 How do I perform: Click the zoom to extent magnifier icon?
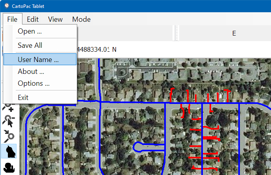(x=9, y=136)
